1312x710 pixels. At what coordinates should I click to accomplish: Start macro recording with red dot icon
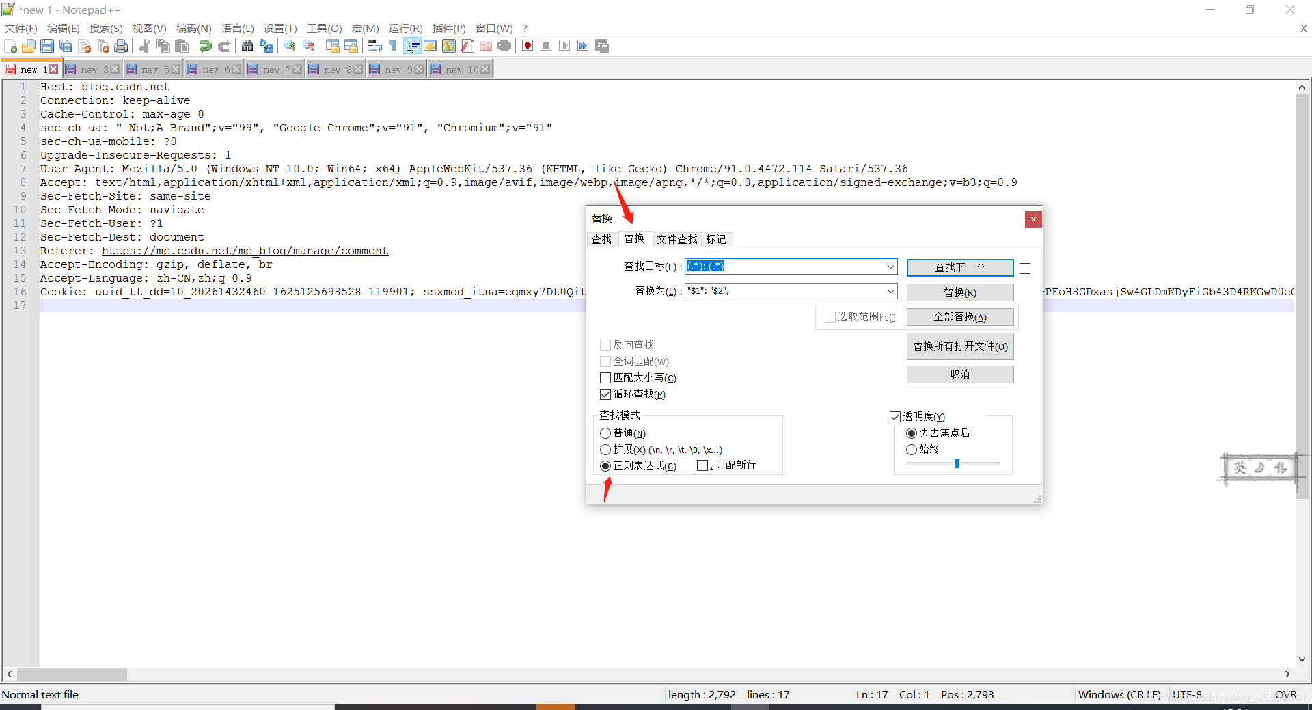tap(528, 46)
